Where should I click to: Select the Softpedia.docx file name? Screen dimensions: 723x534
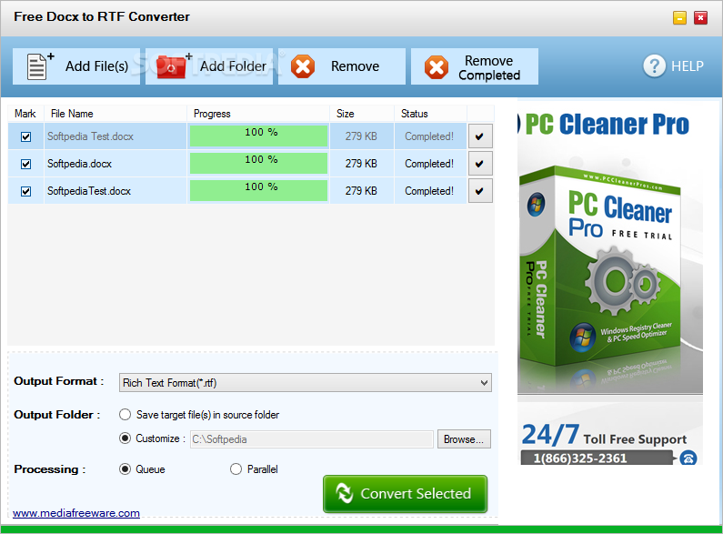(x=79, y=164)
